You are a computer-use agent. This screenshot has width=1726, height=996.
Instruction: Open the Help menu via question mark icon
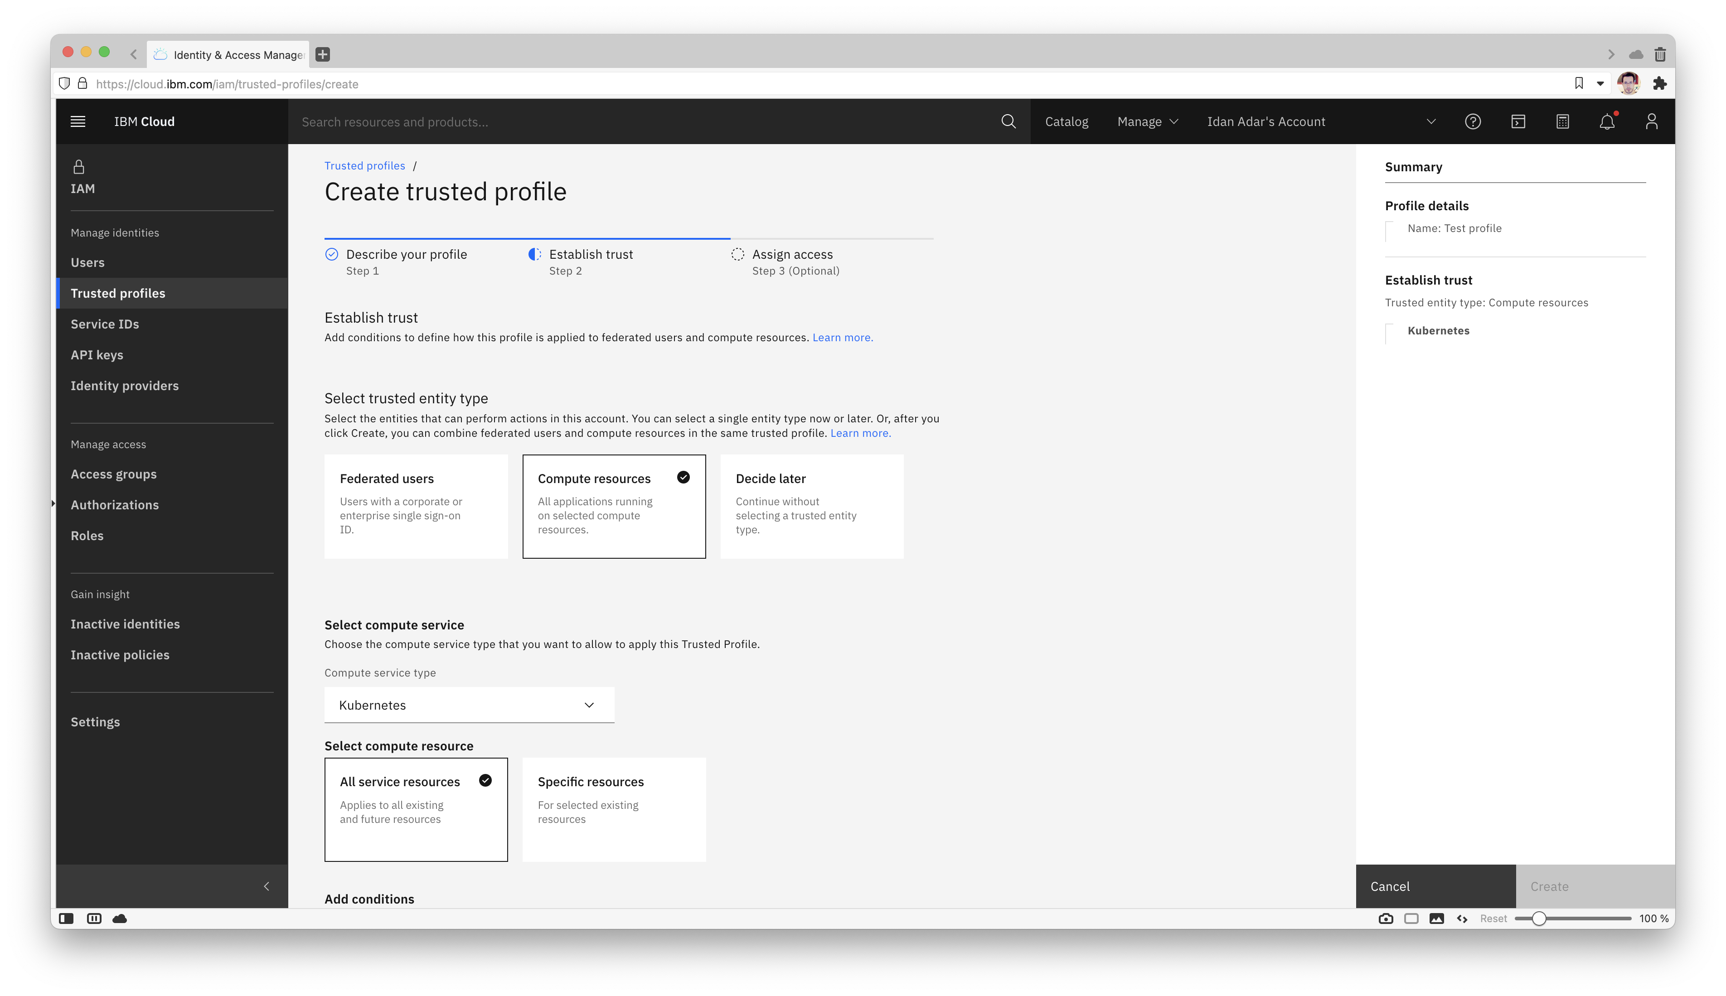click(x=1473, y=121)
